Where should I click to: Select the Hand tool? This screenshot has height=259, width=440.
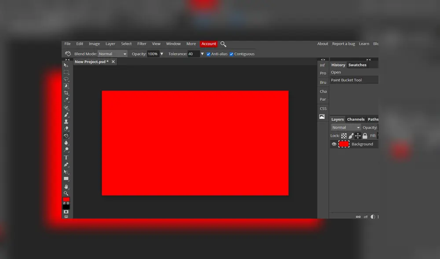(66, 186)
